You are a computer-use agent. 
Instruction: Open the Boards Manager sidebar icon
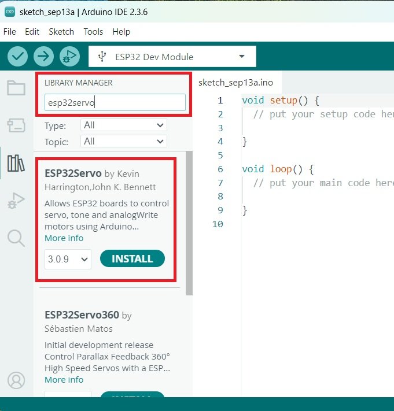(16, 125)
